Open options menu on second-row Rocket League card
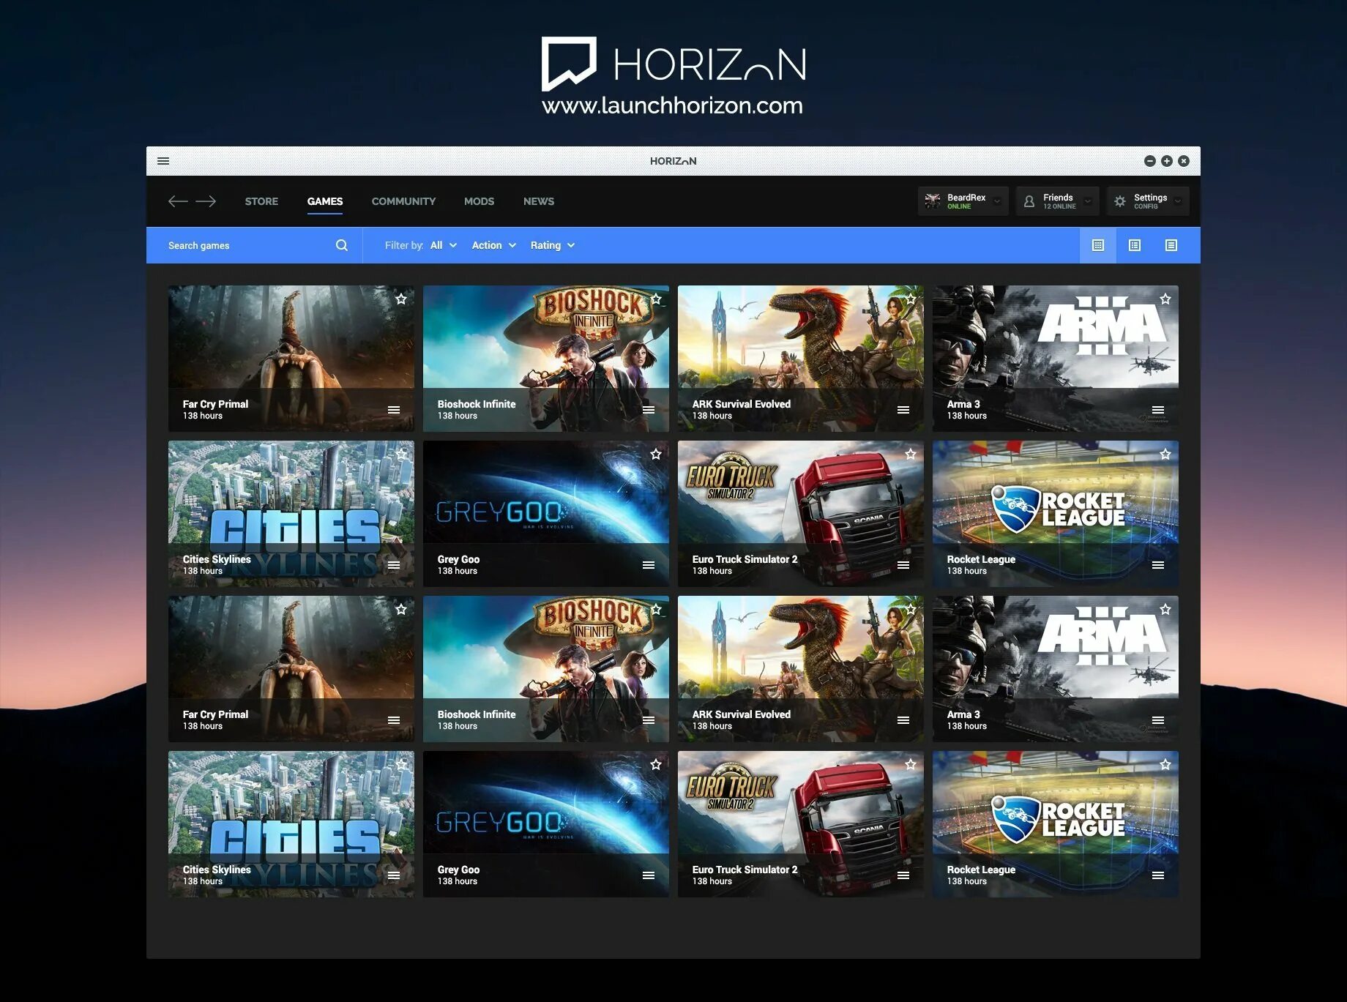1347x1002 pixels. pos(1158,565)
